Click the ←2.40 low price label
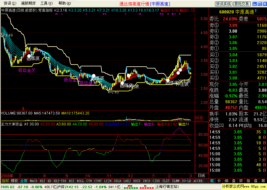The image size is (267, 190). pyautogui.click(x=113, y=92)
